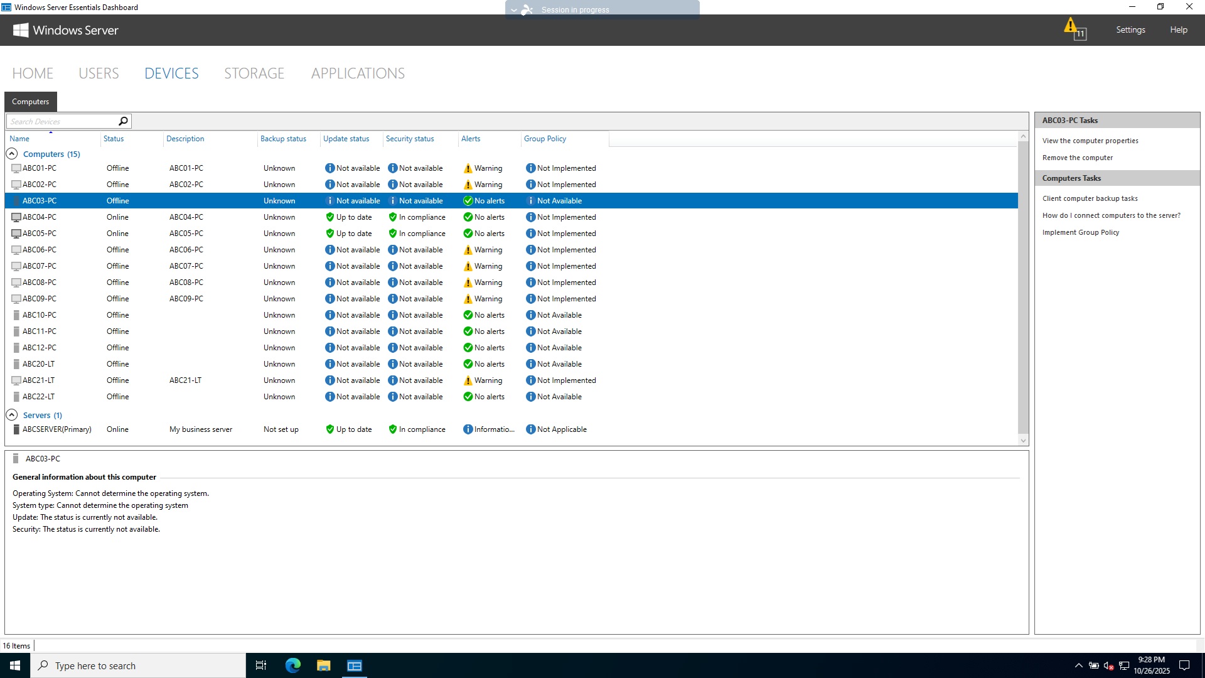Select the ABC20-LT row name
The height and width of the screenshot is (678, 1205).
[x=38, y=364]
